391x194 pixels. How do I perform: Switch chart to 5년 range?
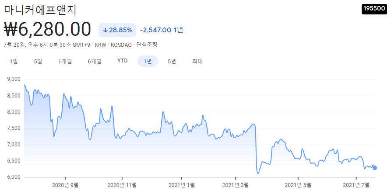(x=172, y=61)
